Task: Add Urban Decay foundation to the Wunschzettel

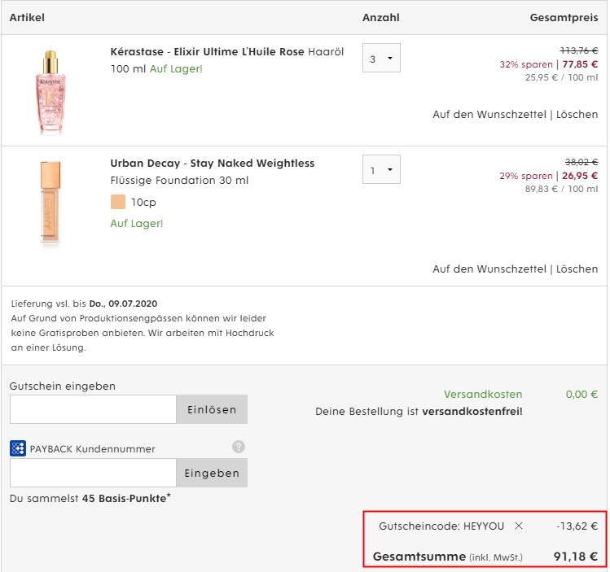Action: [489, 269]
